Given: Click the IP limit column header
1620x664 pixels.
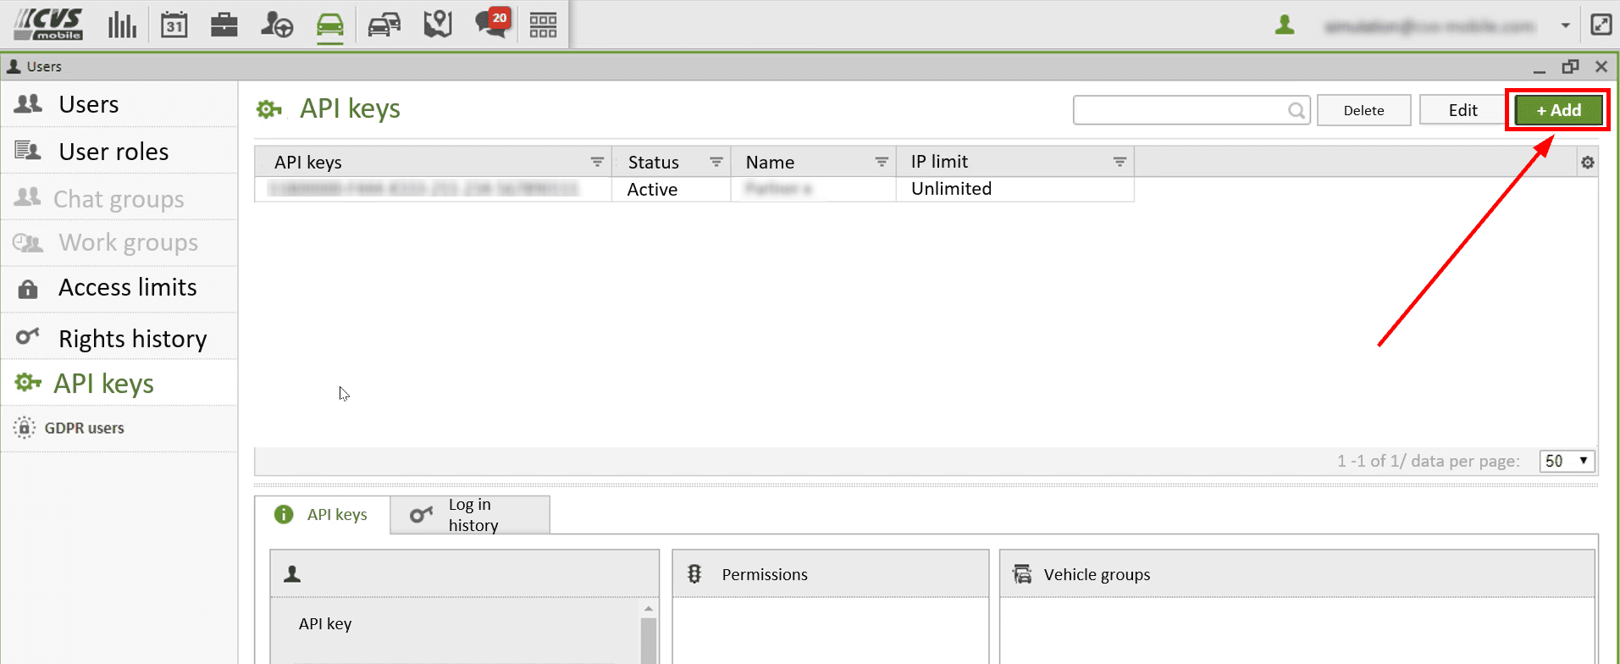Looking at the screenshot, I should (1015, 162).
